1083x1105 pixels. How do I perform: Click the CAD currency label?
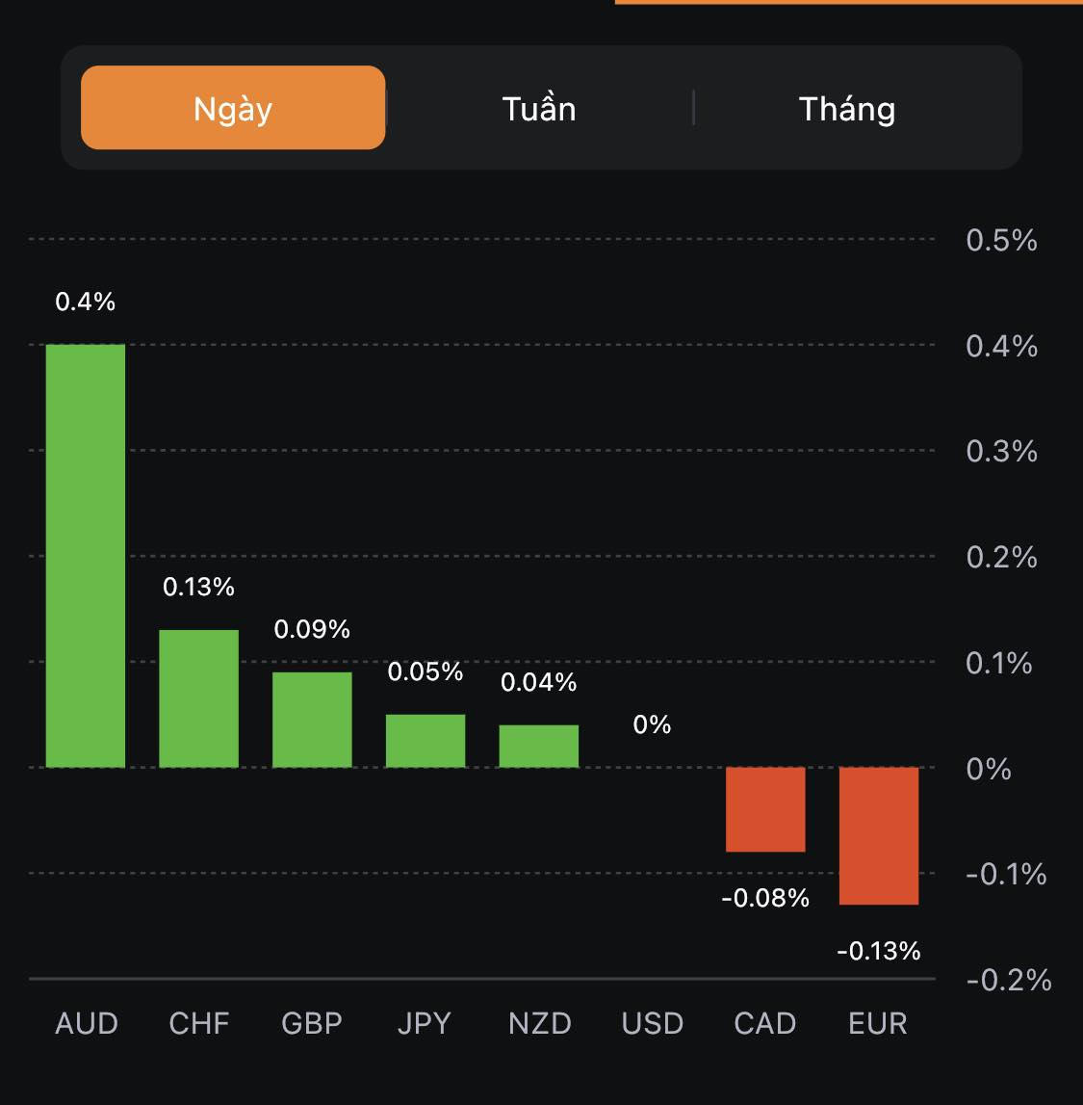765,1023
